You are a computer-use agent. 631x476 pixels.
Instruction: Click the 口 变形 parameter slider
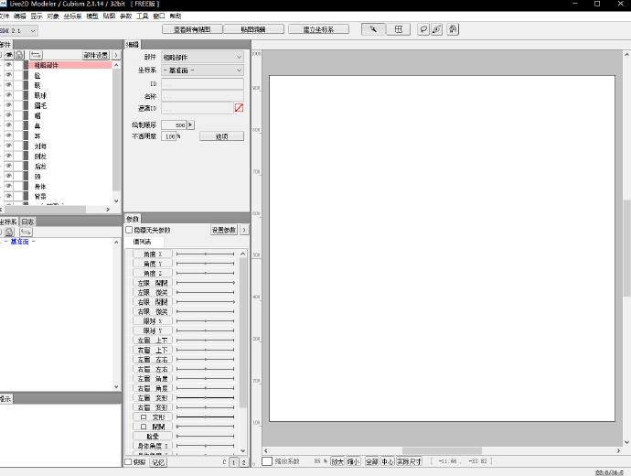205,416
